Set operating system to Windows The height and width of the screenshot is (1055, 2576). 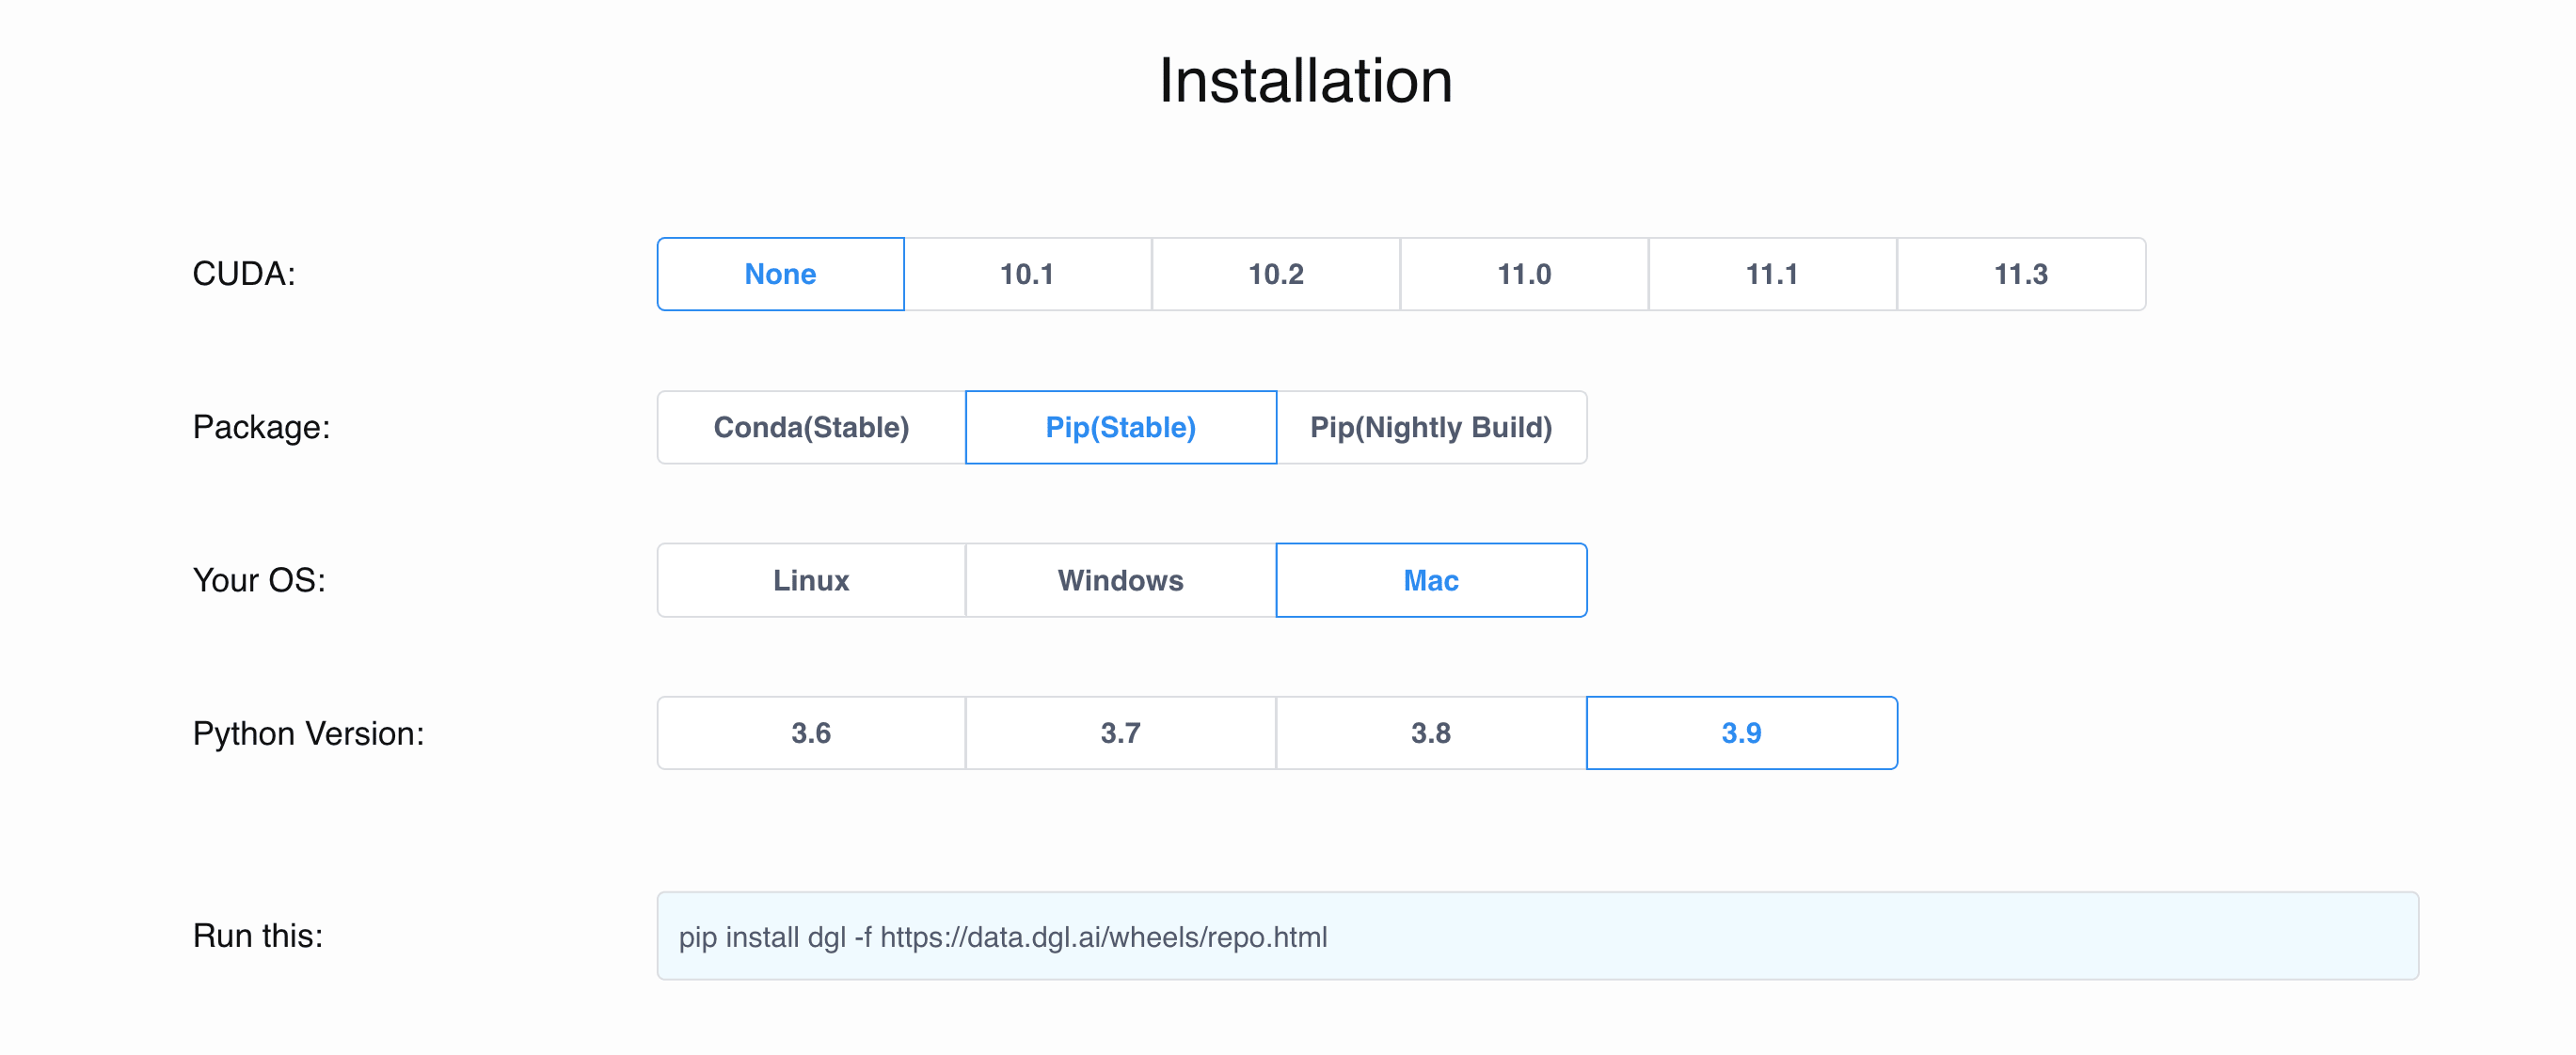tap(1120, 579)
